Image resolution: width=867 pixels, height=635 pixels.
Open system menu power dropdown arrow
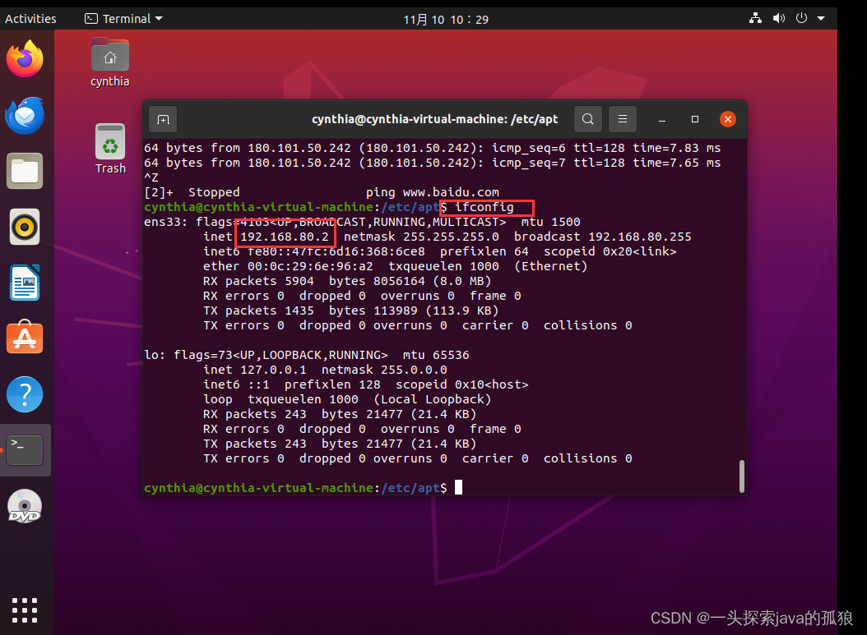click(x=821, y=18)
